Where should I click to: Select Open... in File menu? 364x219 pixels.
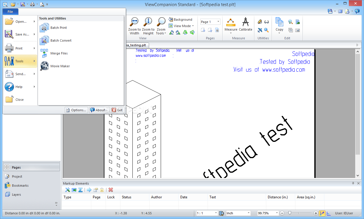tap(20, 22)
